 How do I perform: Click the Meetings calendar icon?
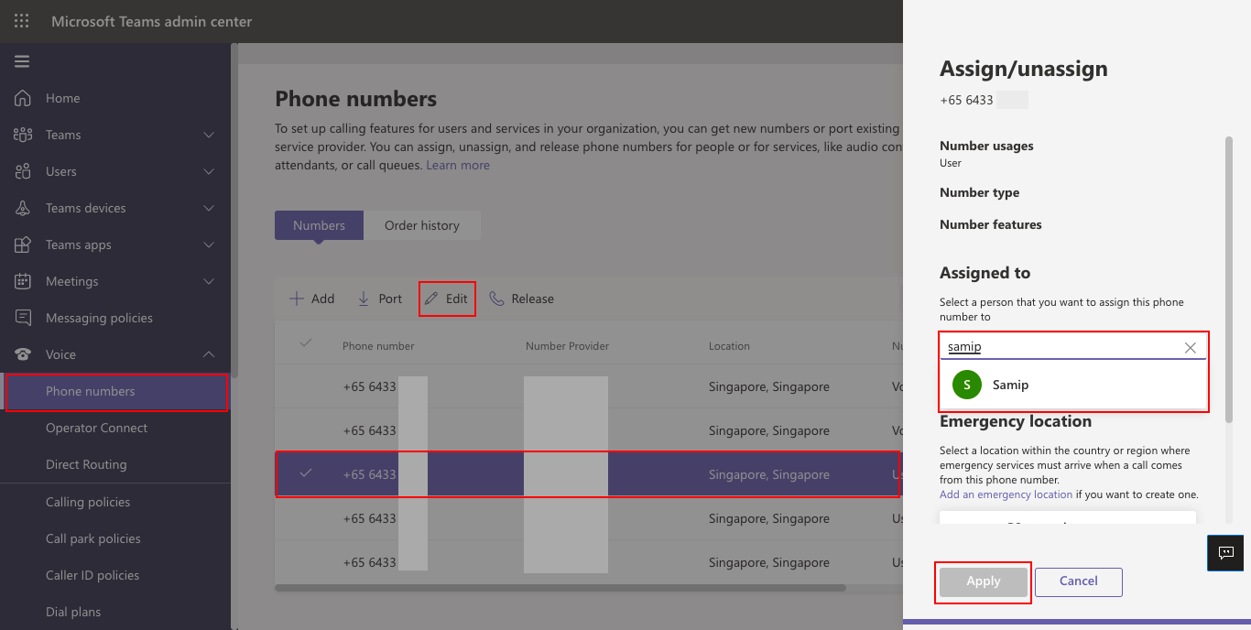(x=23, y=281)
